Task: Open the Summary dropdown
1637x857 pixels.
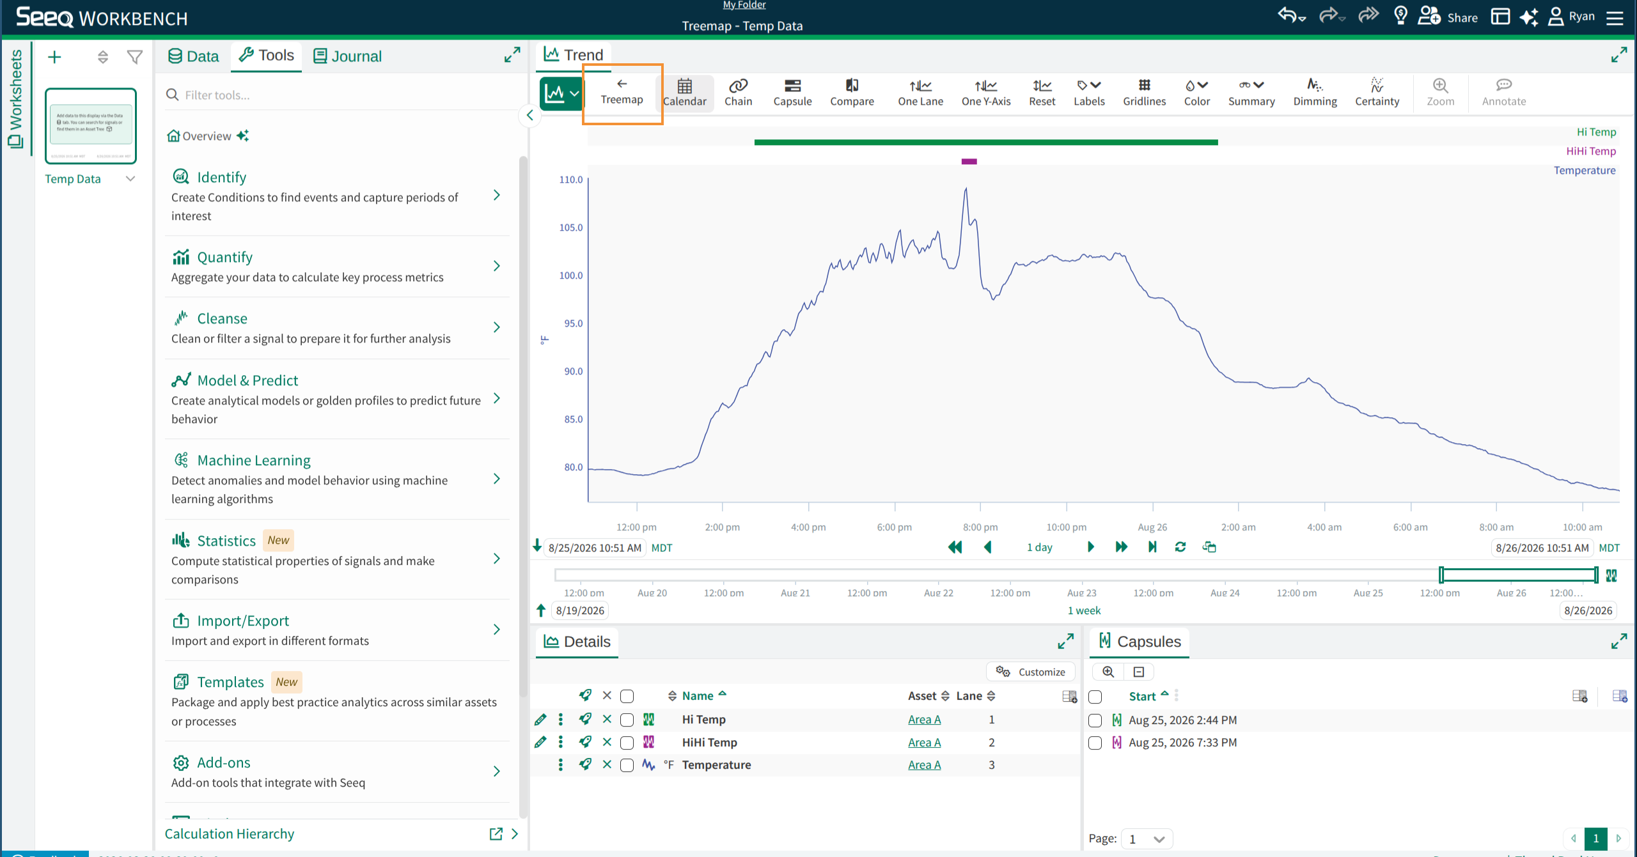Action: tap(1251, 93)
